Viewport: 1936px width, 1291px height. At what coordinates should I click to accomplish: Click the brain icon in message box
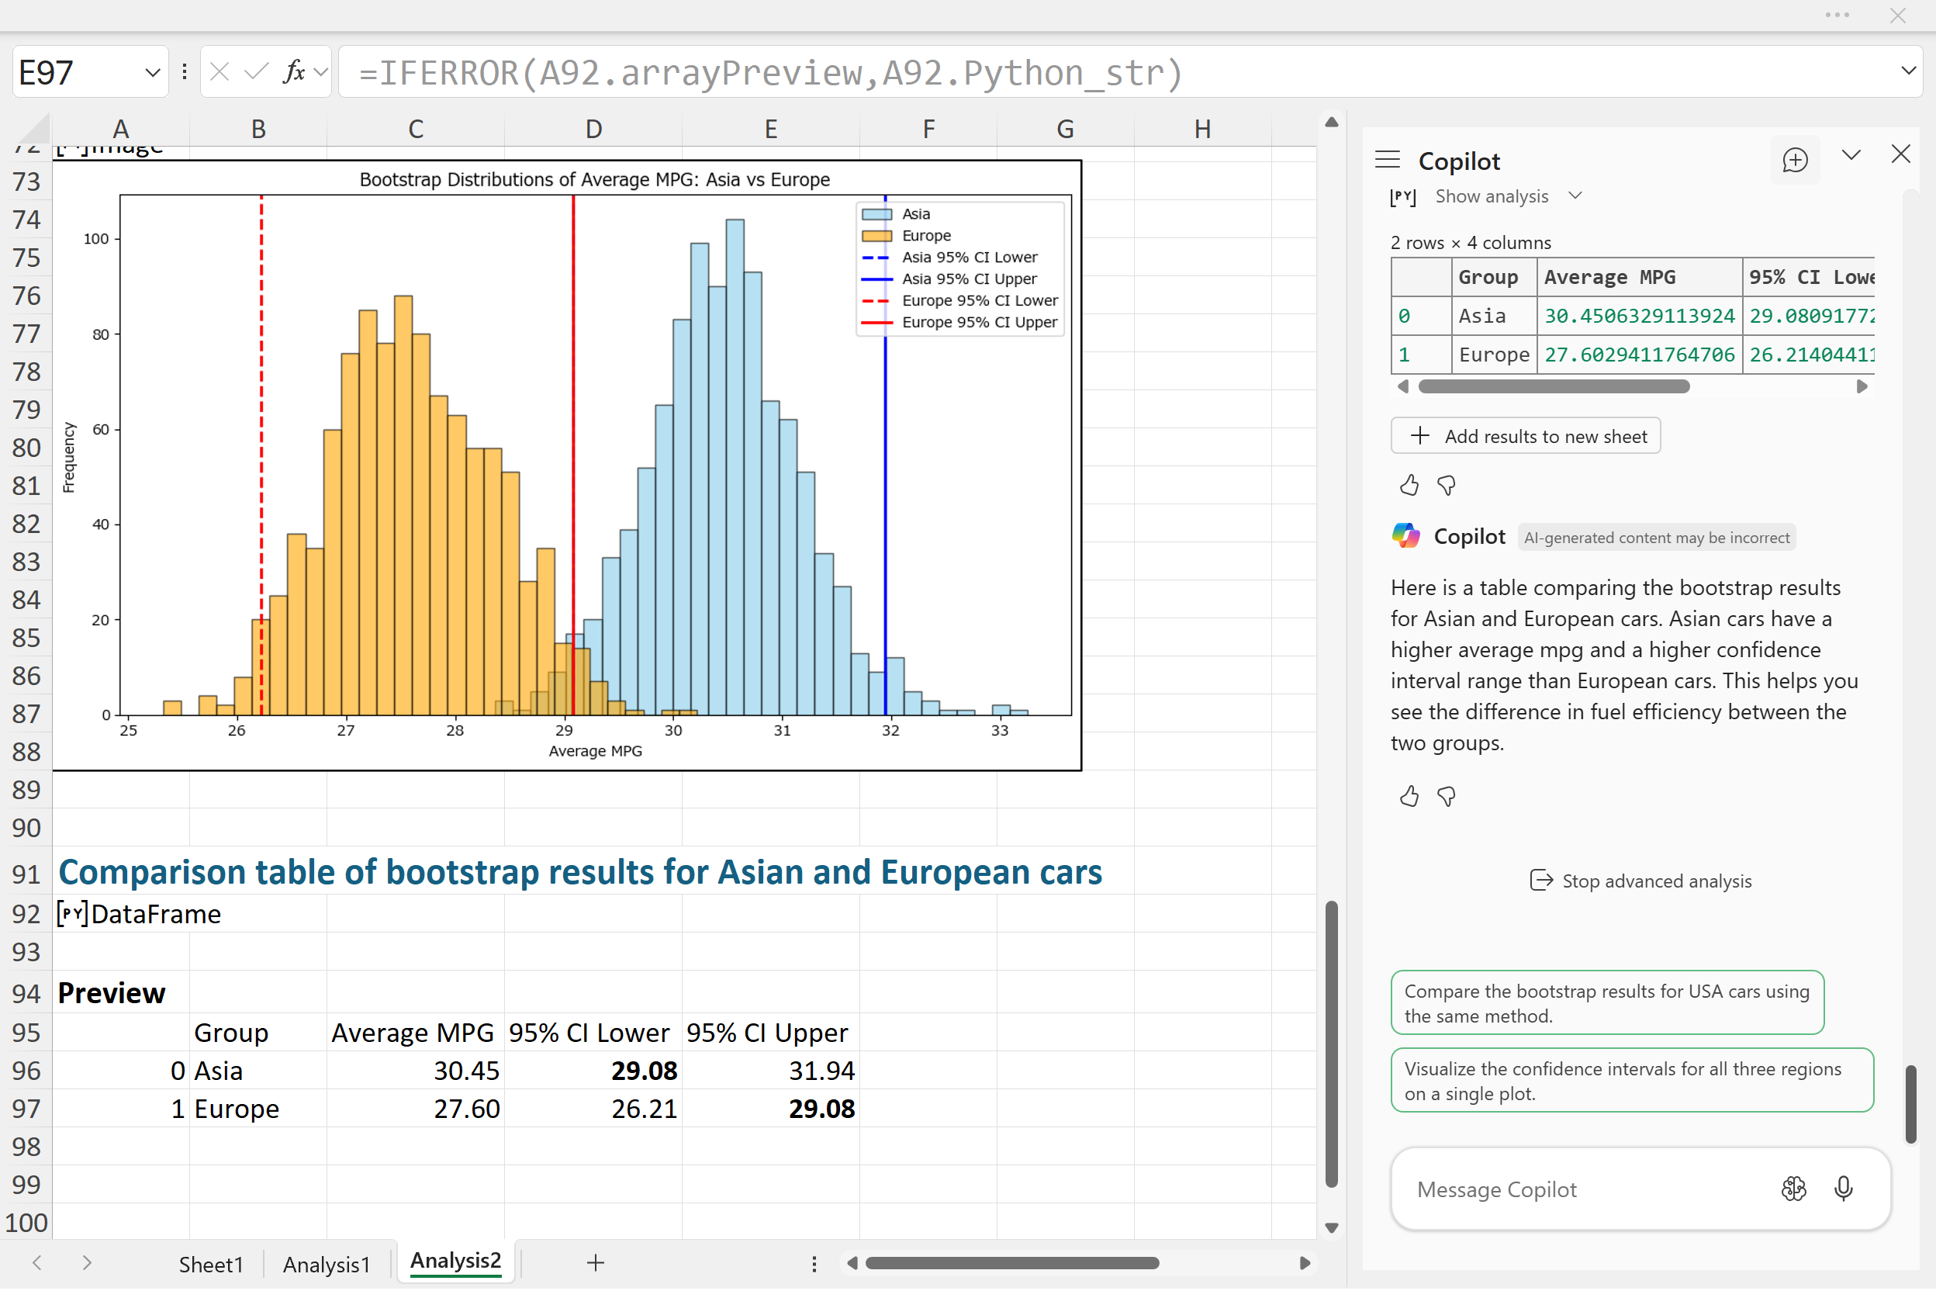pos(1793,1188)
